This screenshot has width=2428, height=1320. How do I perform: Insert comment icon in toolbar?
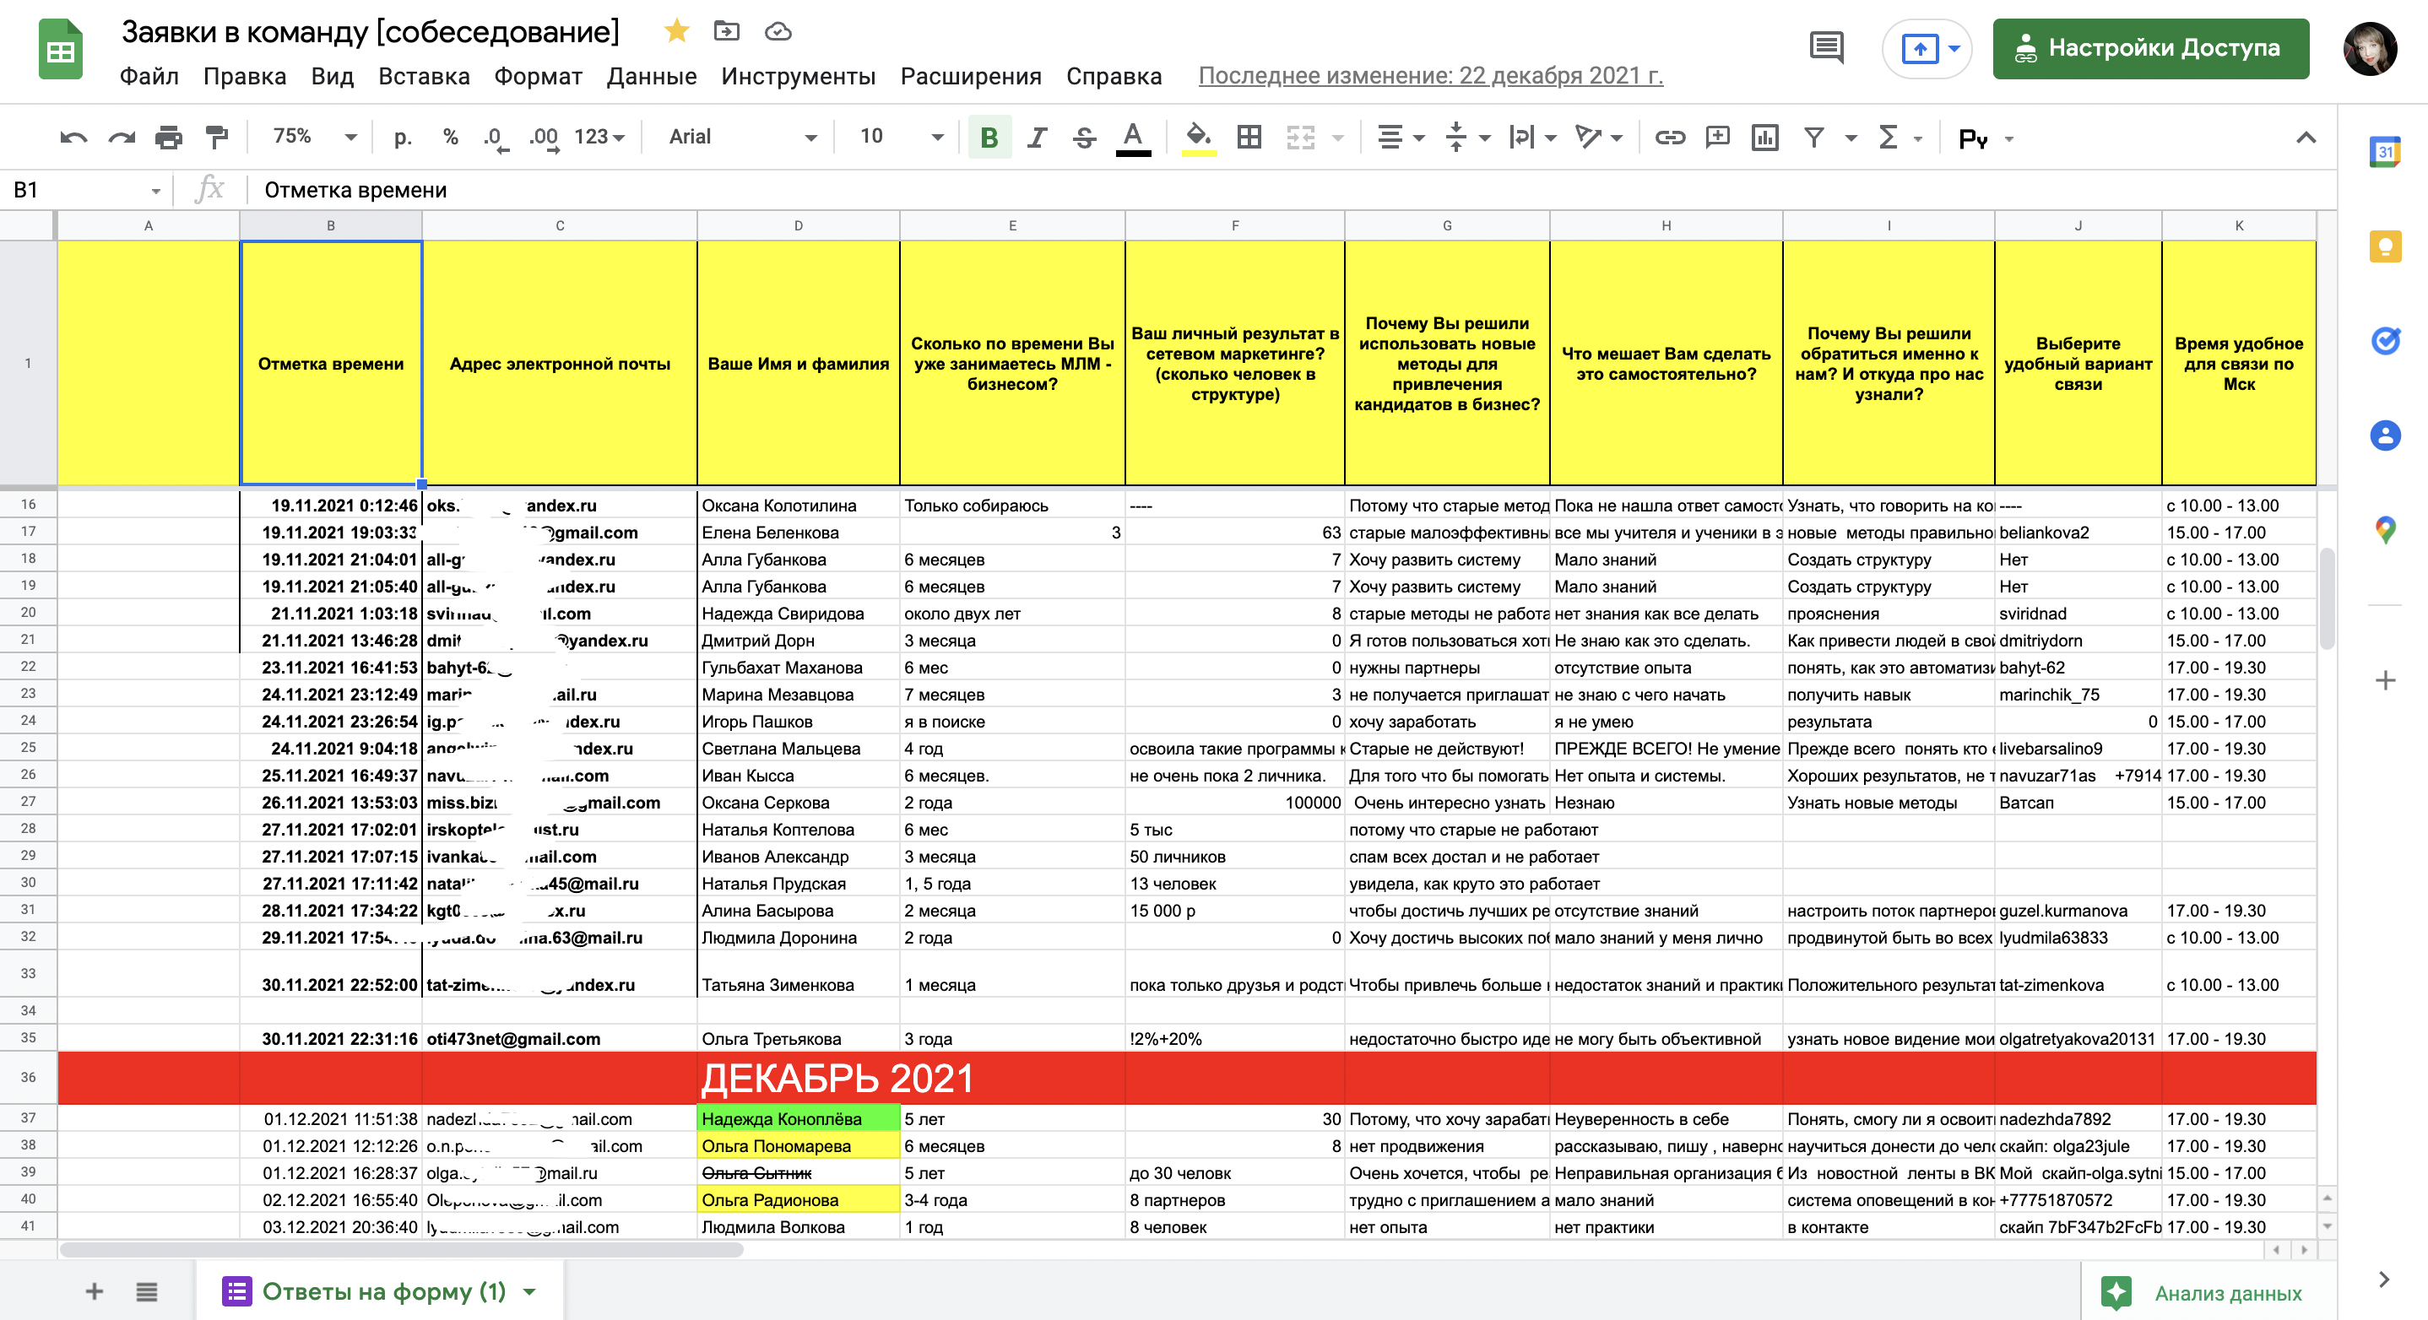point(1717,138)
